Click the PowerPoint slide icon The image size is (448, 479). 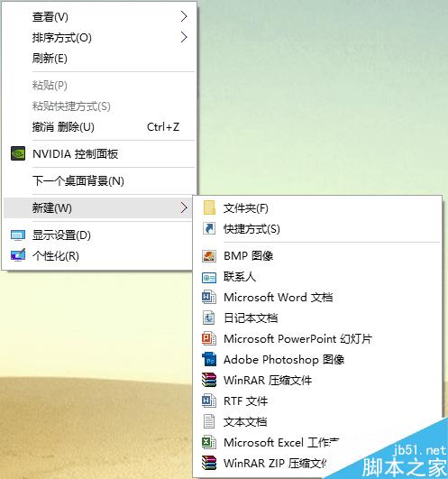point(209,338)
